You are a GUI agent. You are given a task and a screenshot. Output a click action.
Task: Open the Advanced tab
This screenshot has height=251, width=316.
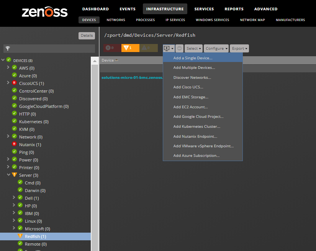click(266, 9)
